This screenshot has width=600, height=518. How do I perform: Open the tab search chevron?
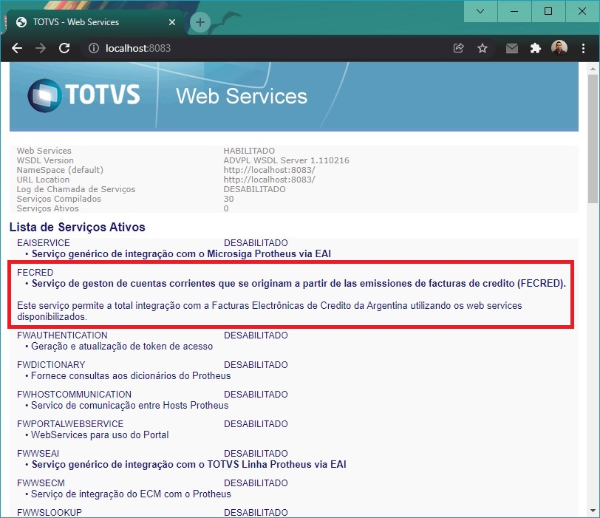pos(480,11)
